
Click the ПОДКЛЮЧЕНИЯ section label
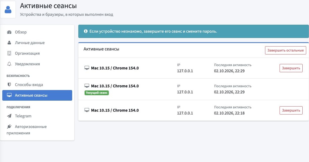click(x=18, y=107)
